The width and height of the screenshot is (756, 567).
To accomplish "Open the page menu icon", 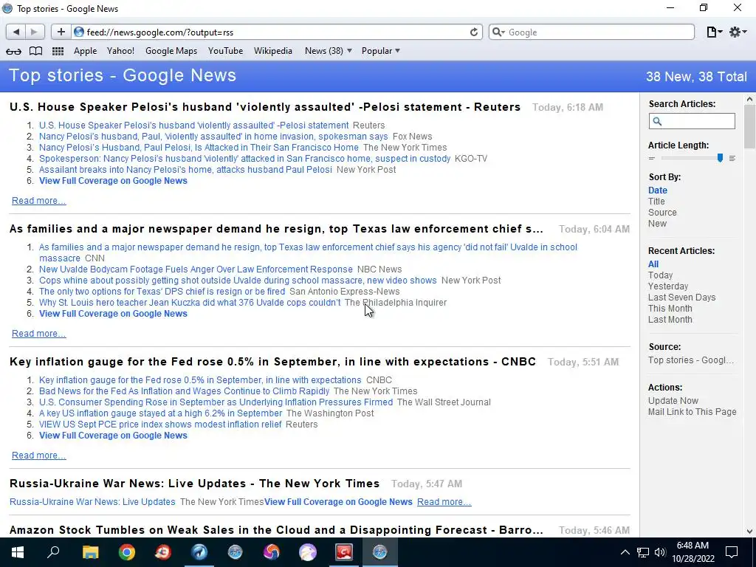I will point(714,32).
